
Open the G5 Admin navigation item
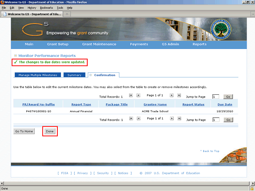click(171, 44)
